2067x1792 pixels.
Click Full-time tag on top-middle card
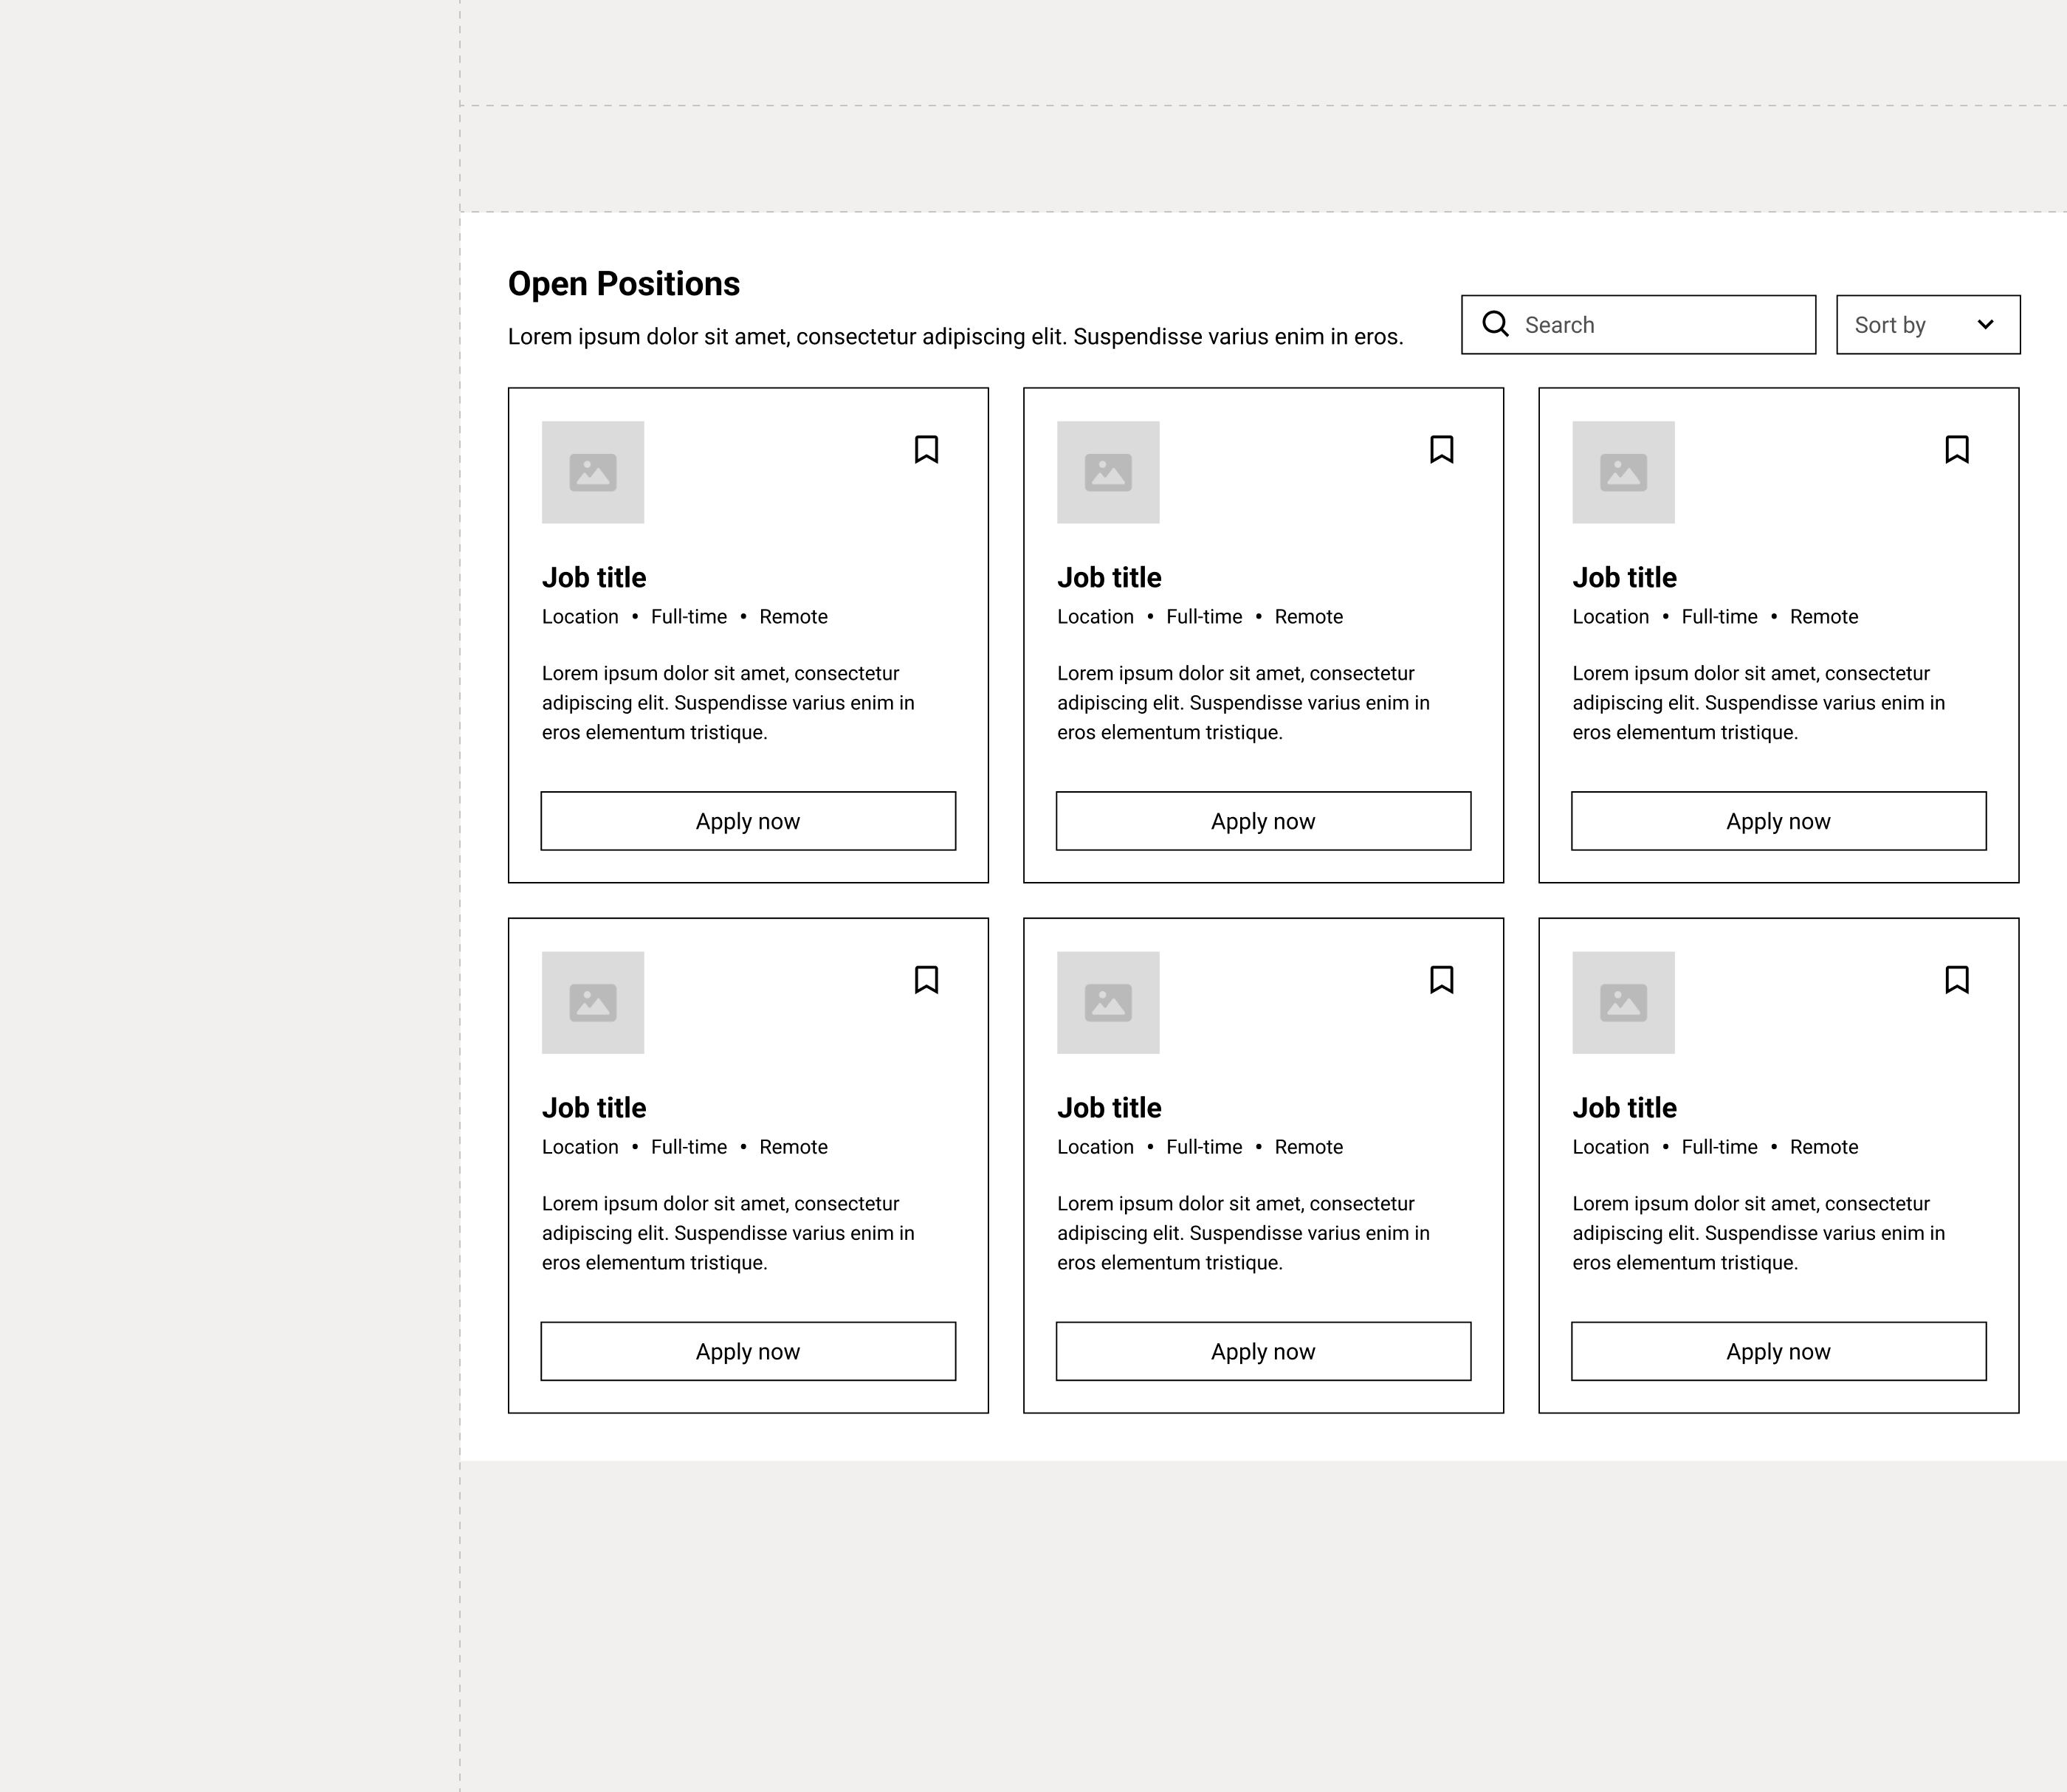(1204, 617)
